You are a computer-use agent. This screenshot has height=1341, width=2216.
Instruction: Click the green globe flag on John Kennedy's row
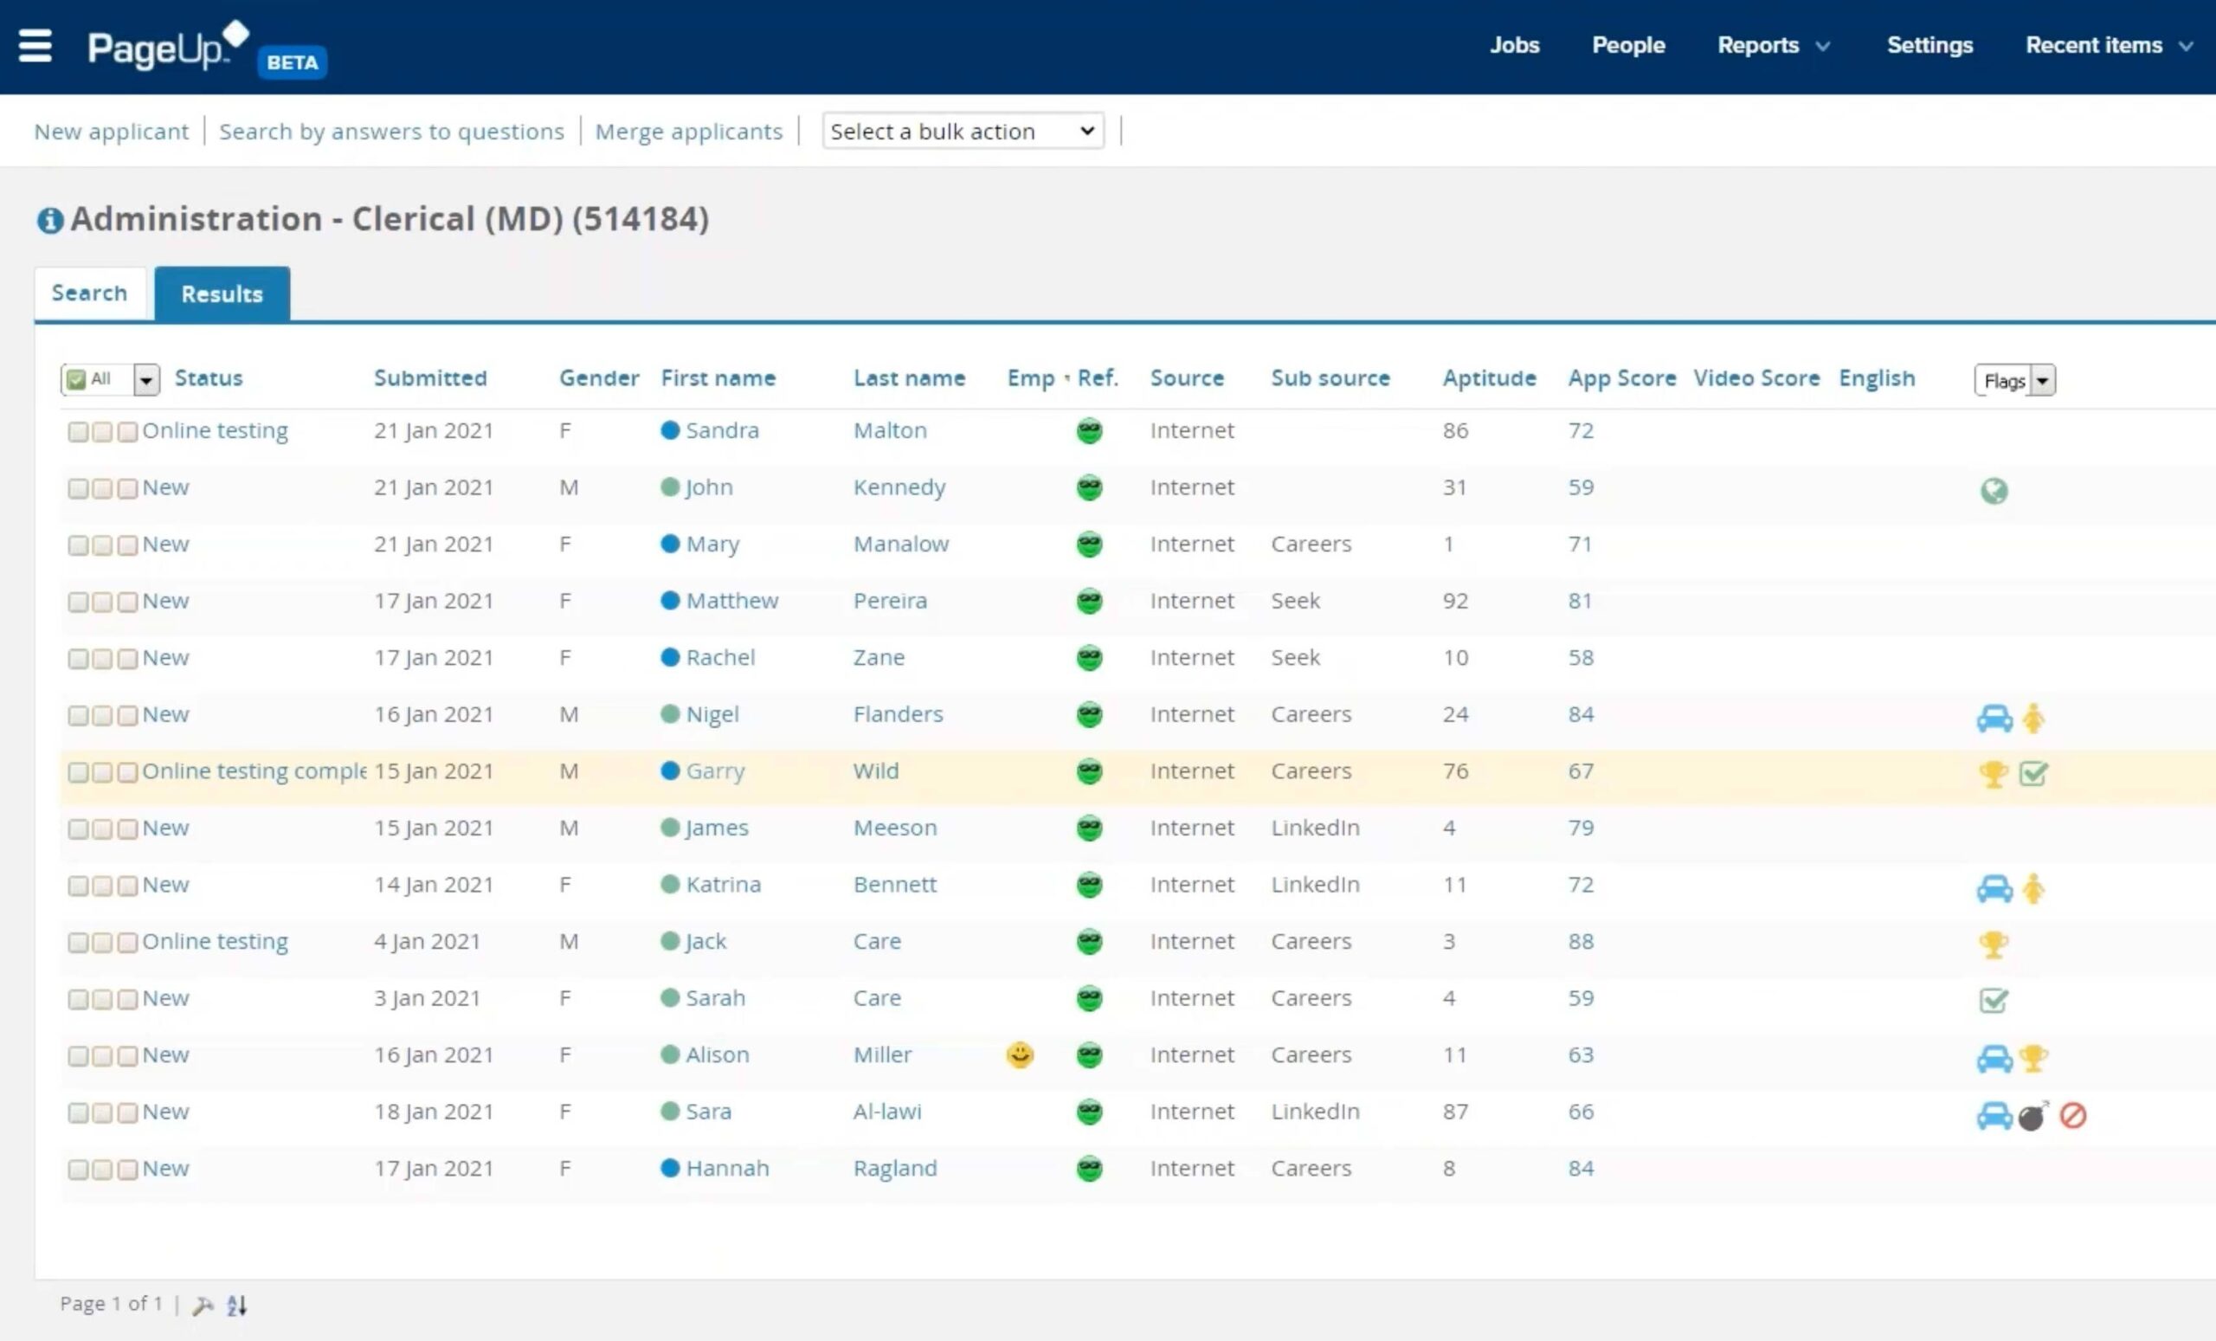point(1995,491)
